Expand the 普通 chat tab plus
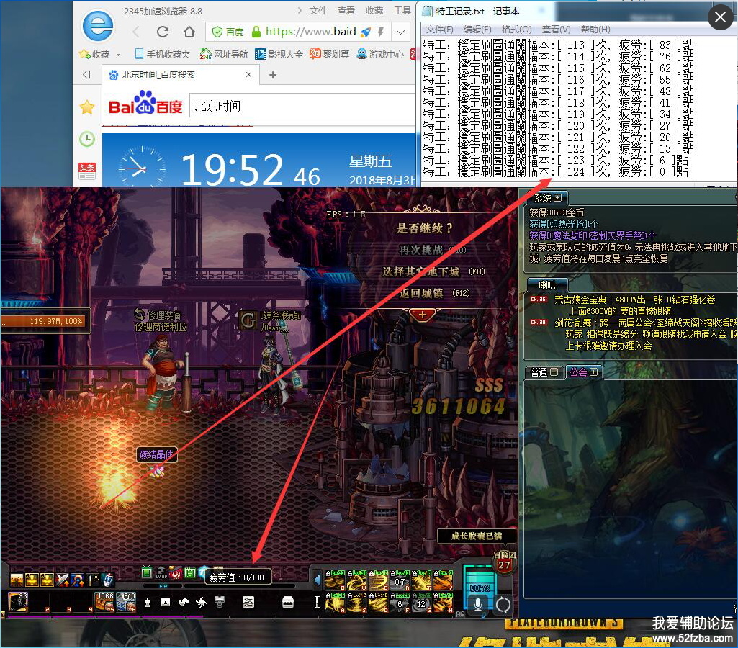This screenshot has width=738, height=648. tap(554, 372)
